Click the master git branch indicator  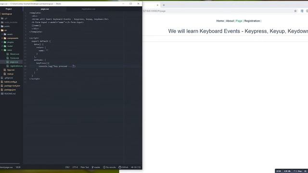96,167
